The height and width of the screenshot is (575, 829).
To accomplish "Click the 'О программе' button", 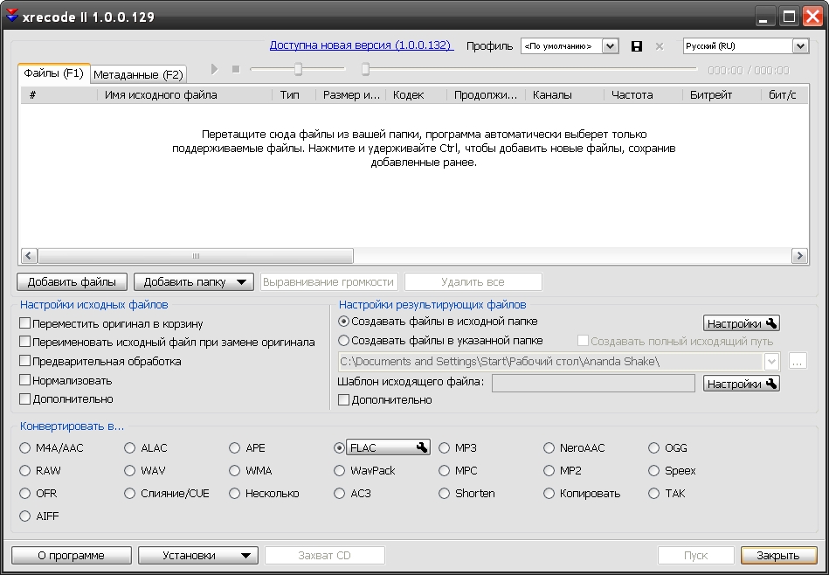I will (x=72, y=556).
